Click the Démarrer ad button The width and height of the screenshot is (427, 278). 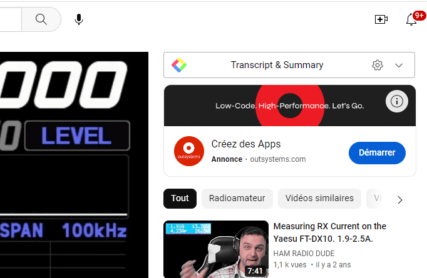[377, 152]
